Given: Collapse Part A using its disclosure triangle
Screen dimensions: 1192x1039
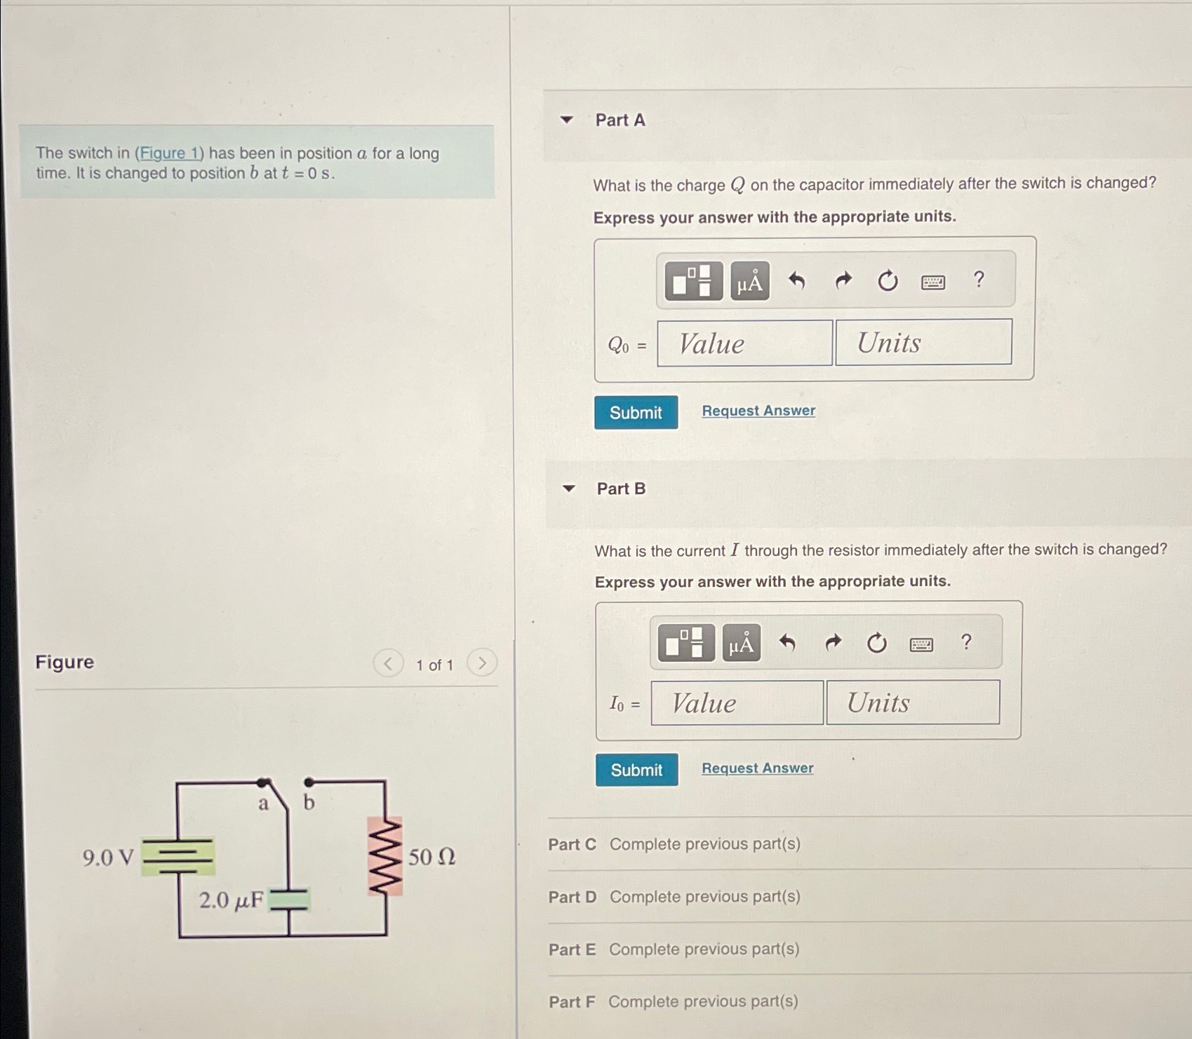Looking at the screenshot, I should (x=568, y=120).
